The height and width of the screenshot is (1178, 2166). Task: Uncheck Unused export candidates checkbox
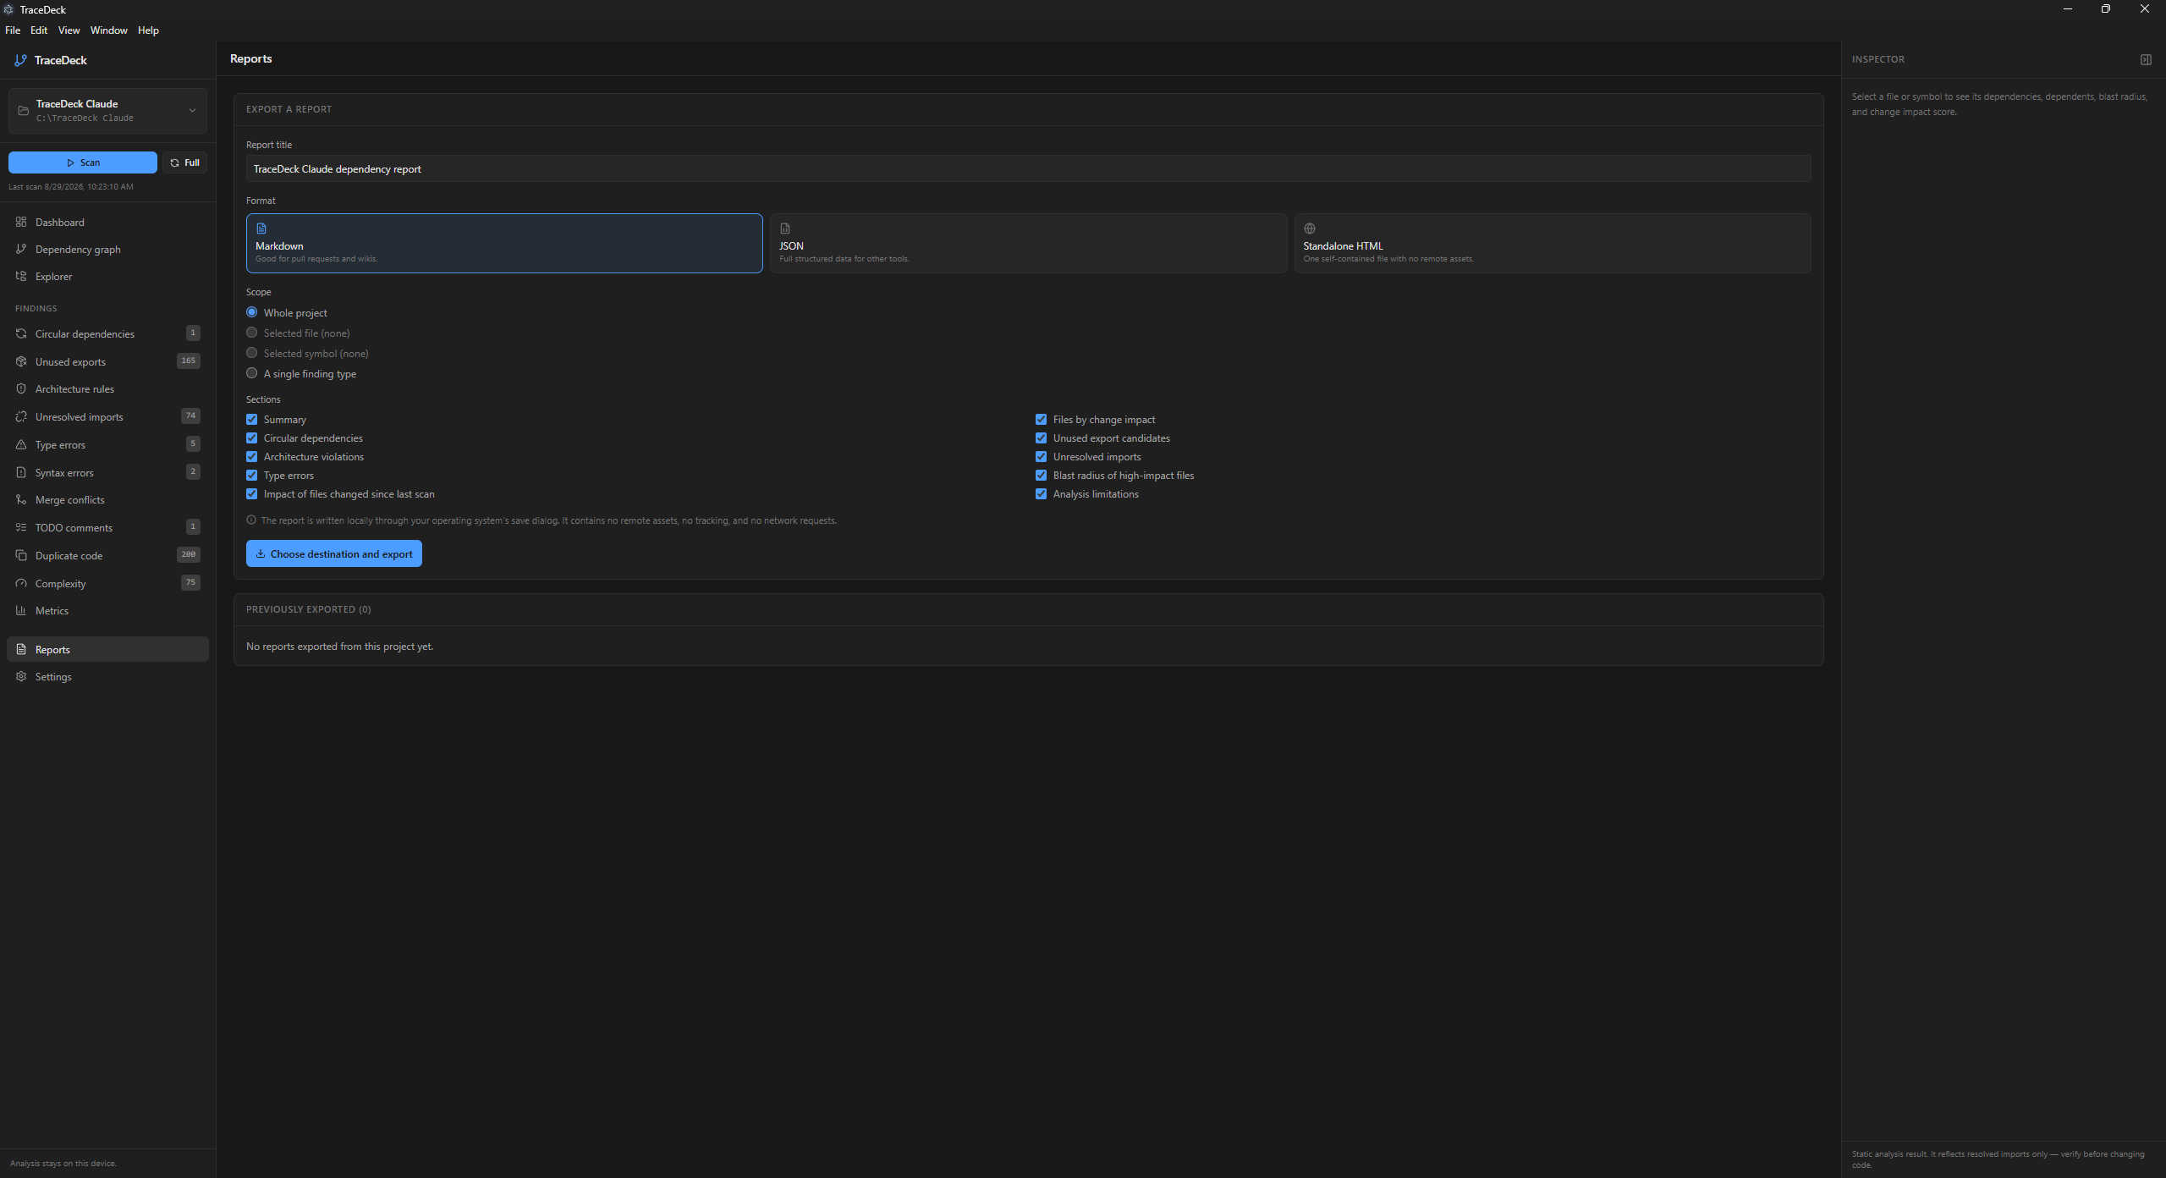1042,438
